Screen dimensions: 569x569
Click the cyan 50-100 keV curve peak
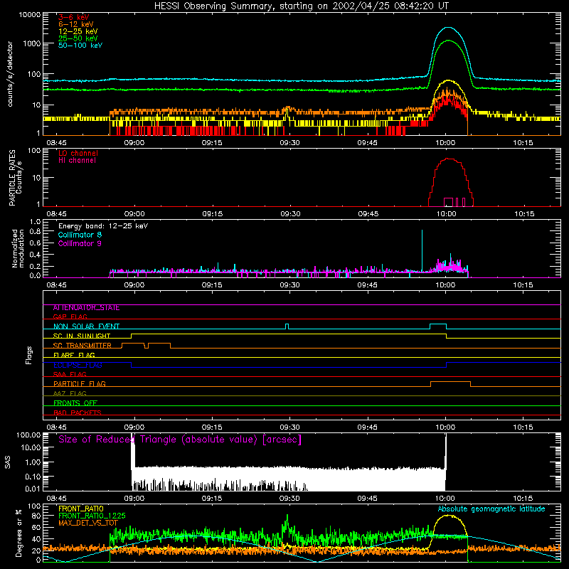(449, 28)
